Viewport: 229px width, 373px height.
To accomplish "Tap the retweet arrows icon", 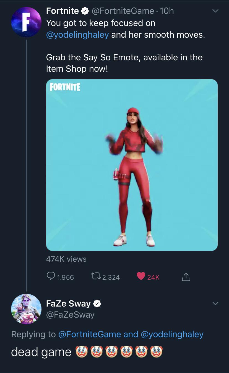I will pos(95,276).
